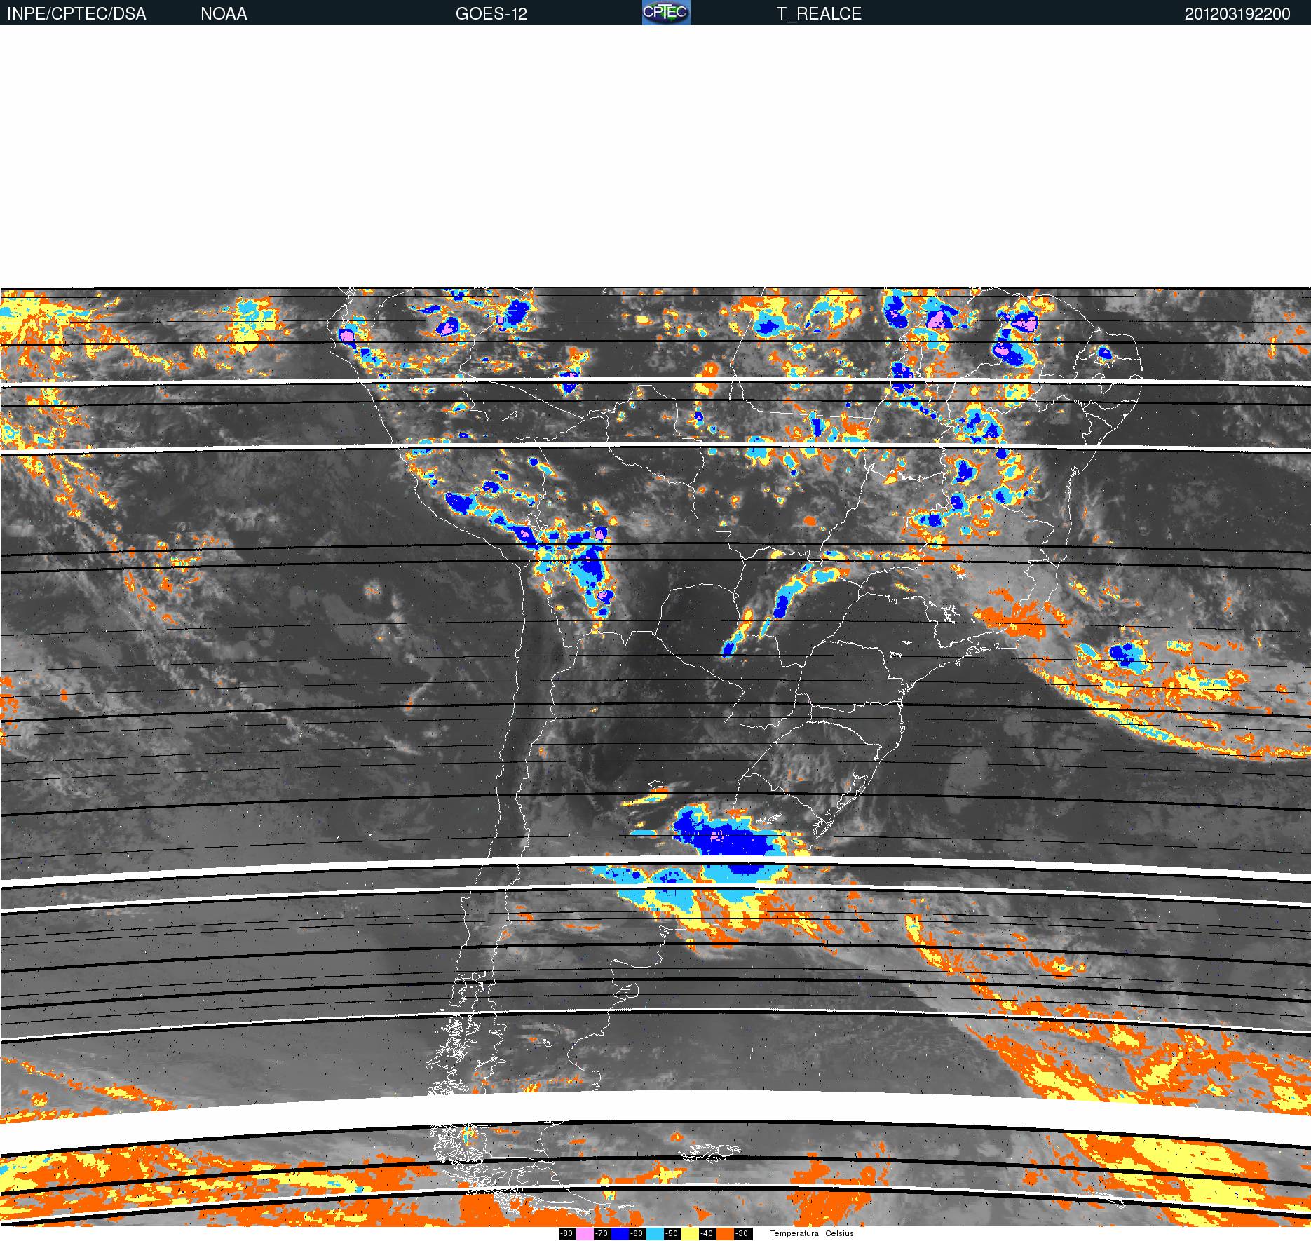
Task: Click the -60 legend value
Action: coord(637,1234)
